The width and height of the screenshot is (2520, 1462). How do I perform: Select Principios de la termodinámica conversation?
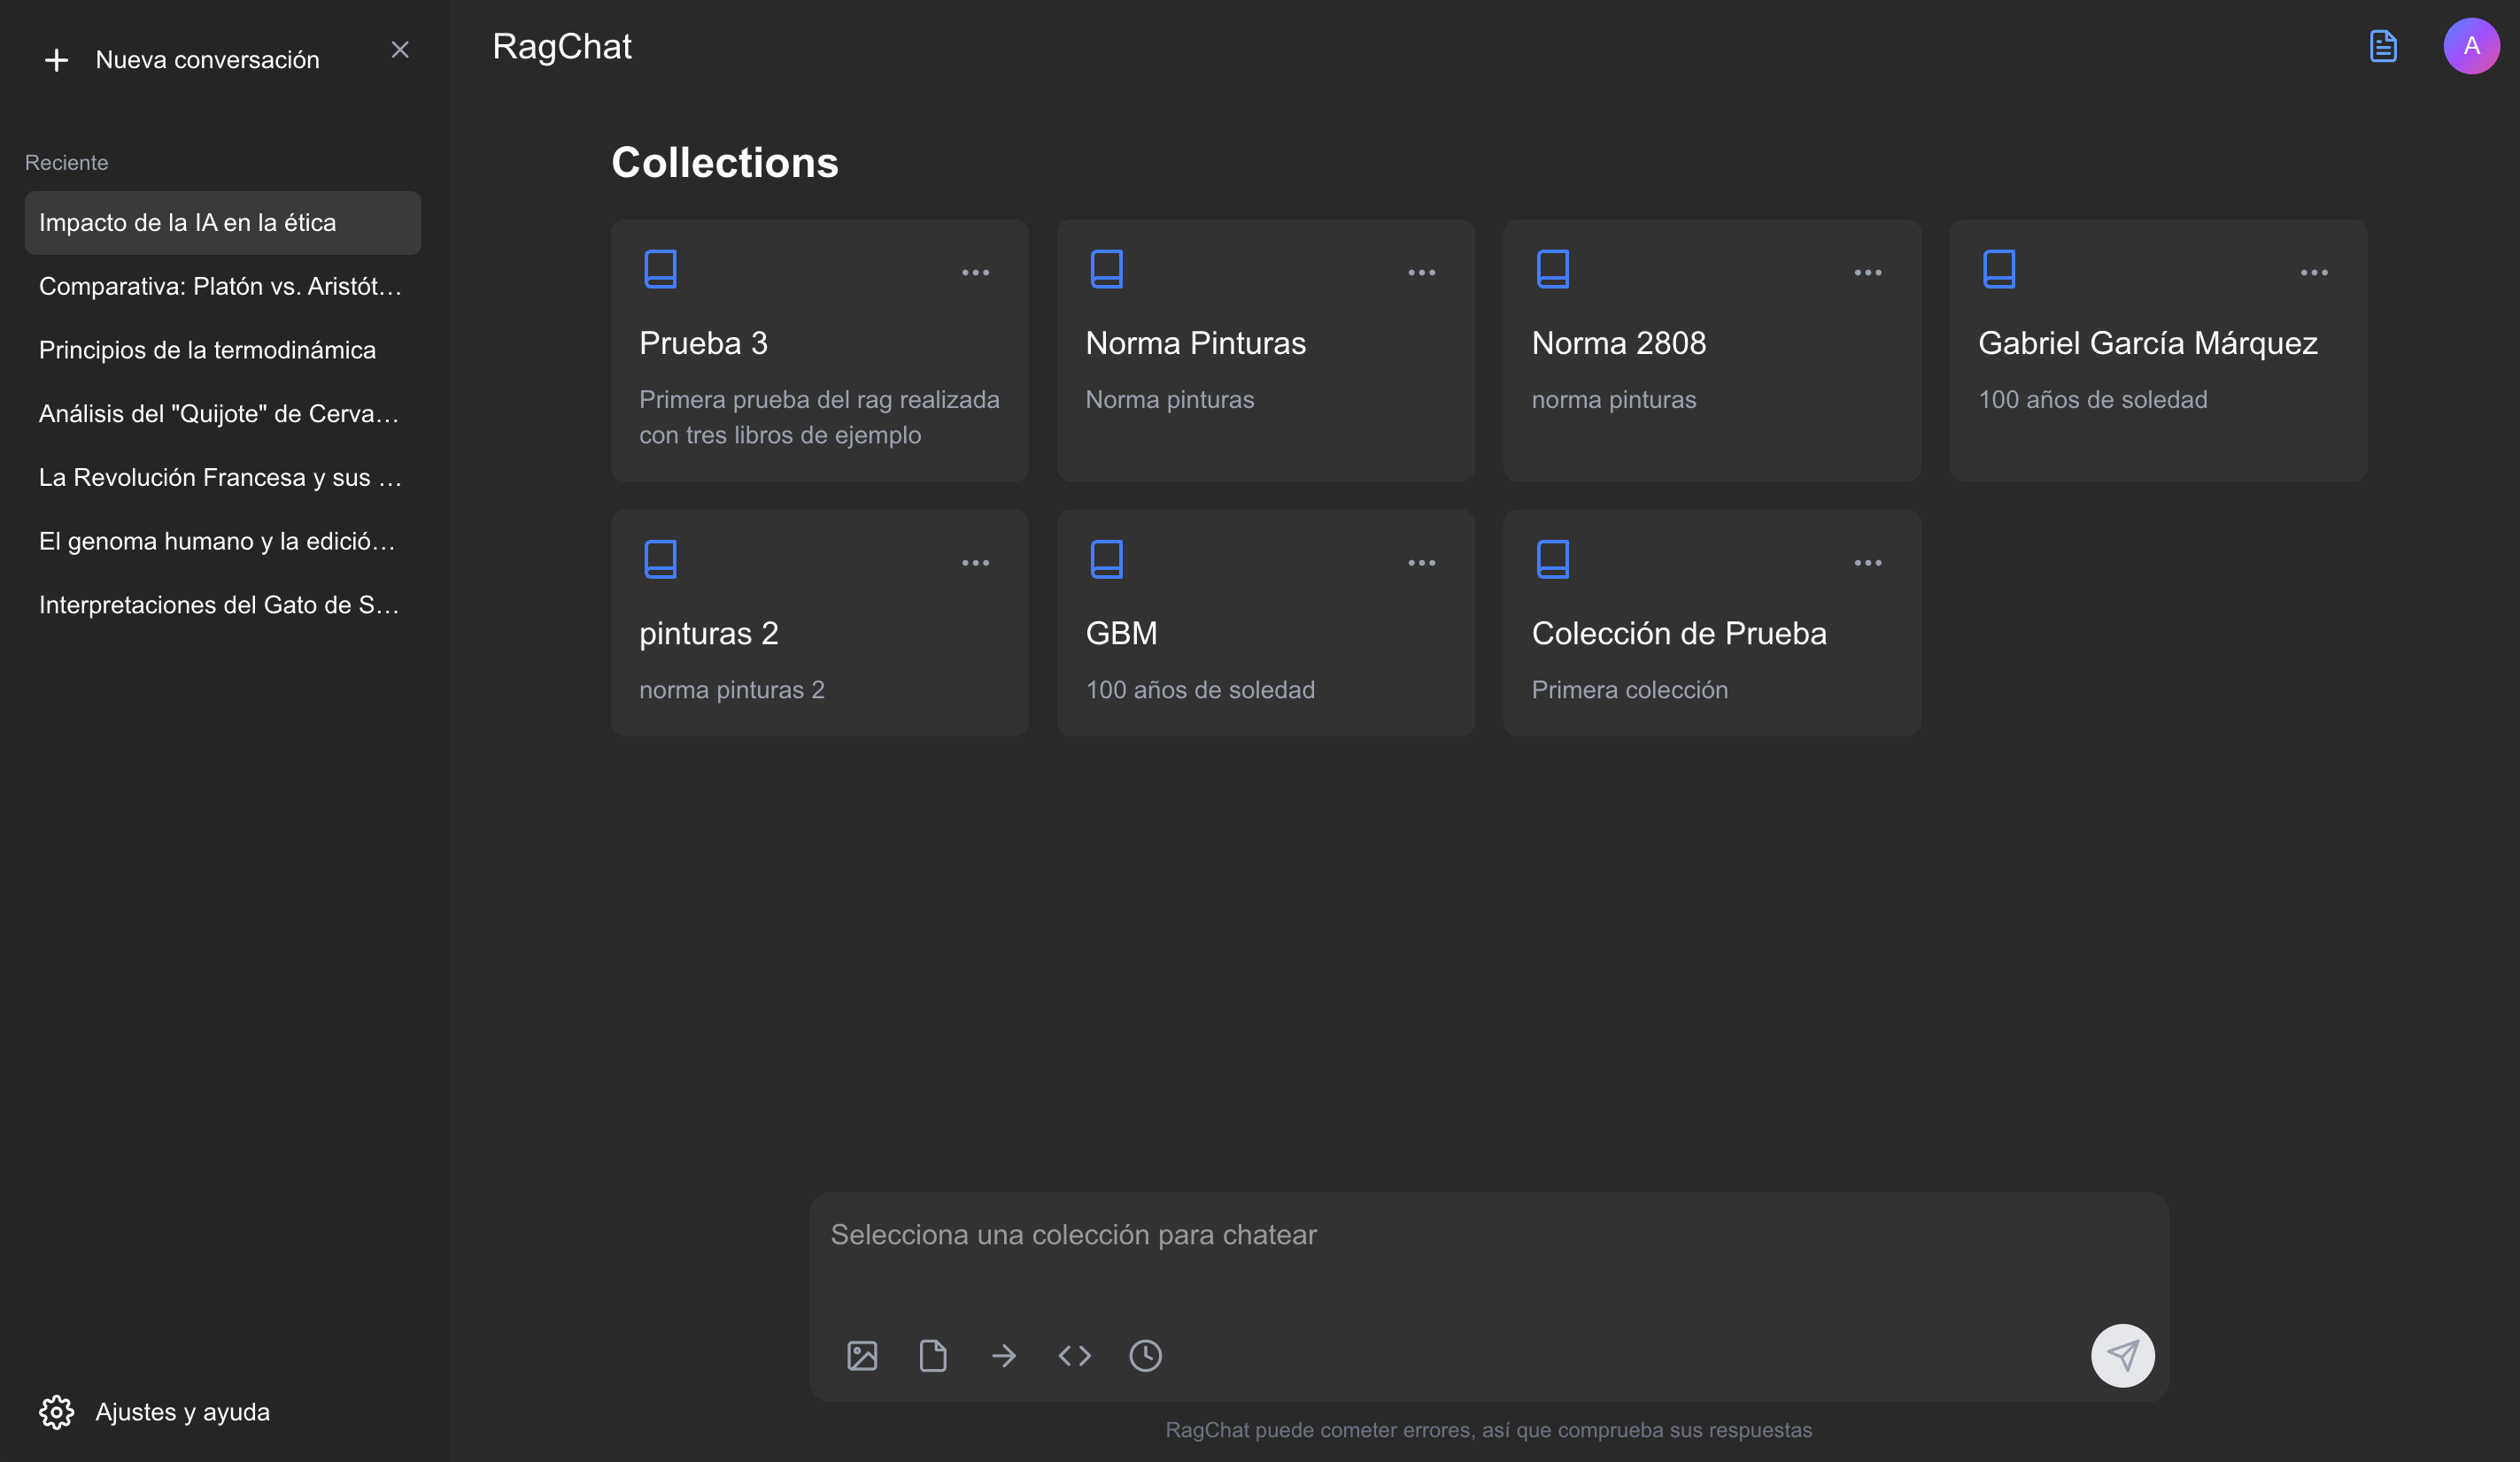click(207, 350)
